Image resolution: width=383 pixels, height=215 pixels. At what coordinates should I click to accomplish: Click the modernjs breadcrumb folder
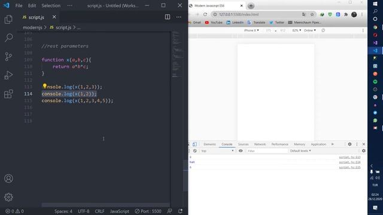(32, 27)
